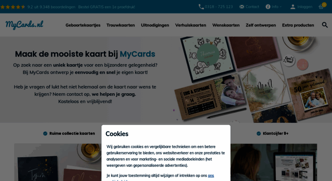Open the Geboortekaartjes menu
The width and height of the screenshot is (332, 181).
83,25
